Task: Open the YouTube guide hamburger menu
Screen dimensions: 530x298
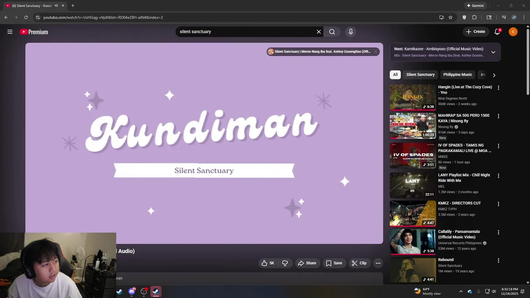Action: (10, 32)
